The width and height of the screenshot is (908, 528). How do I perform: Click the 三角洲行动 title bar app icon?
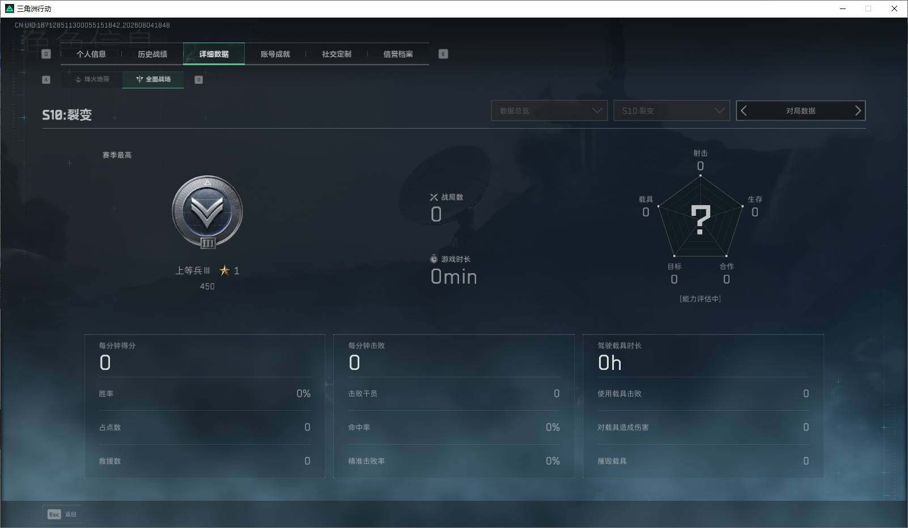(x=9, y=8)
